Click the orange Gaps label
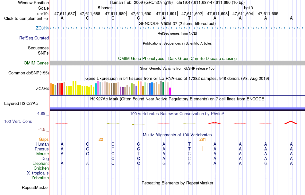Image resolution: width=305 pixels, height=195 pixels. pos(44,140)
